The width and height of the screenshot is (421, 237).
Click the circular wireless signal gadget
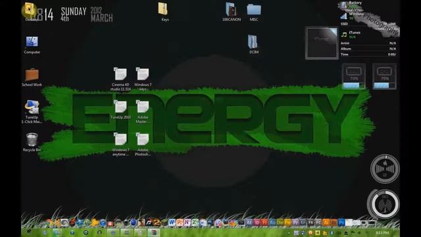tap(384, 203)
